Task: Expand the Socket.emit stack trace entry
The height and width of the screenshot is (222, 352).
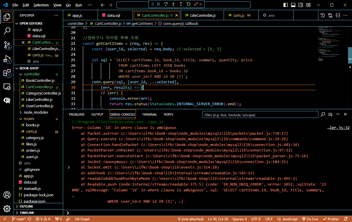Action: point(69,167)
